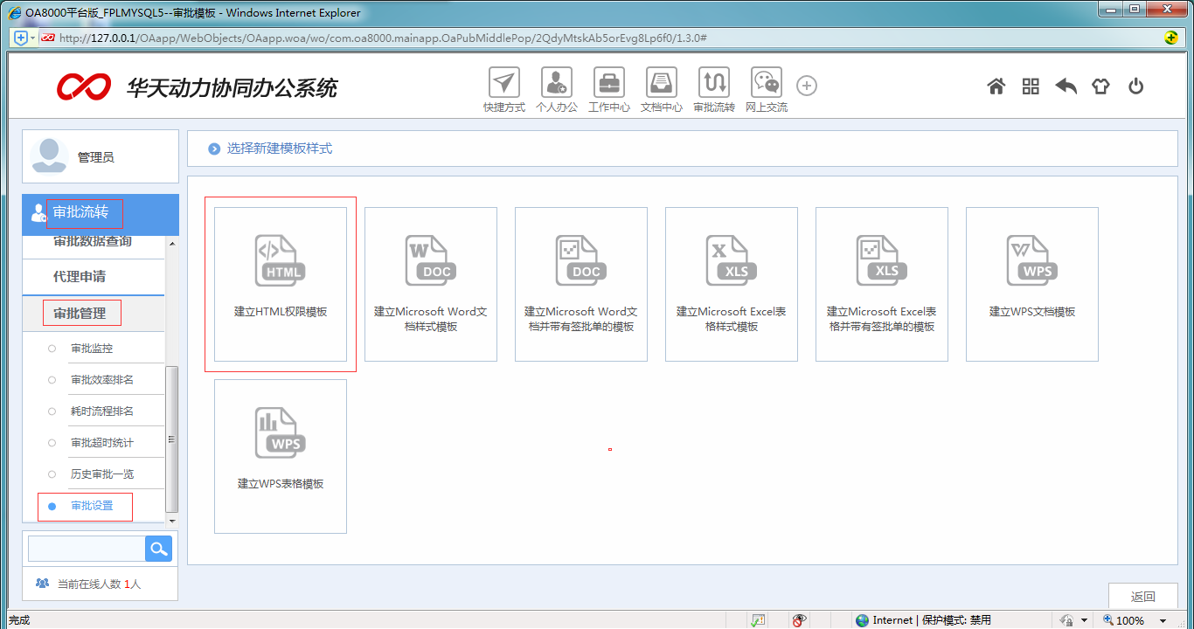Click the 返回 return button
This screenshot has height=629, width=1194.
coord(1143,596)
